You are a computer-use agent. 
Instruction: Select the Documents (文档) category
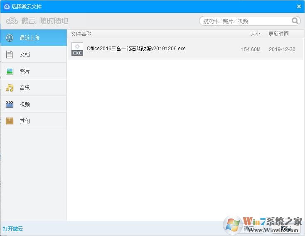point(34,54)
